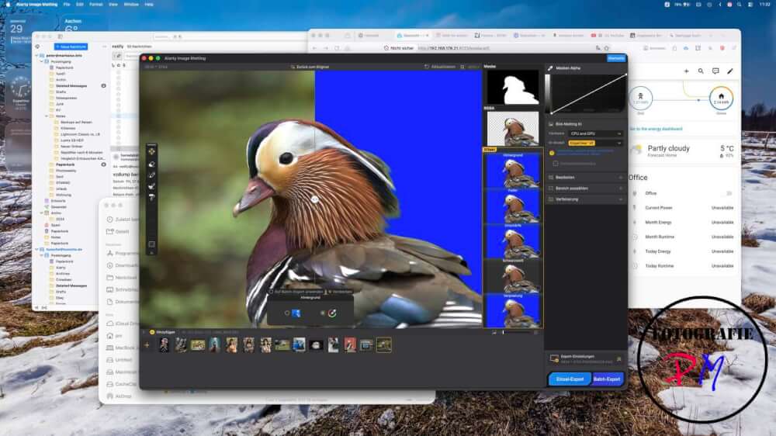
Task: Select the blue image background radio button
Action: (287, 313)
